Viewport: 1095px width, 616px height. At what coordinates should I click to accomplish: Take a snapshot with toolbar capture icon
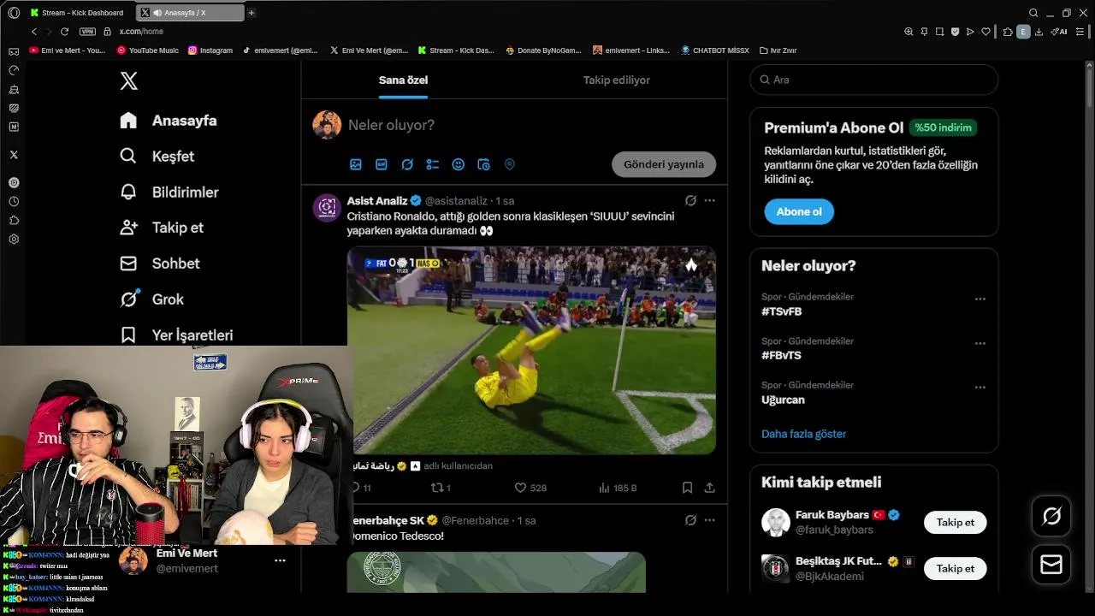(x=939, y=32)
